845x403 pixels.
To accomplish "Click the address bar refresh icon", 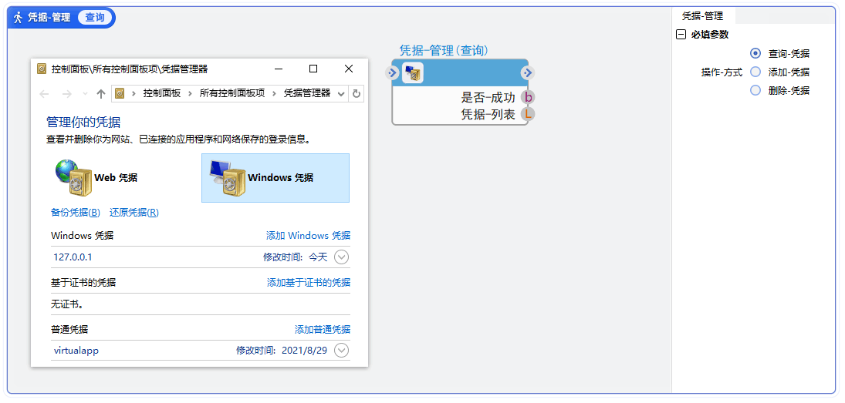I will click(x=357, y=93).
